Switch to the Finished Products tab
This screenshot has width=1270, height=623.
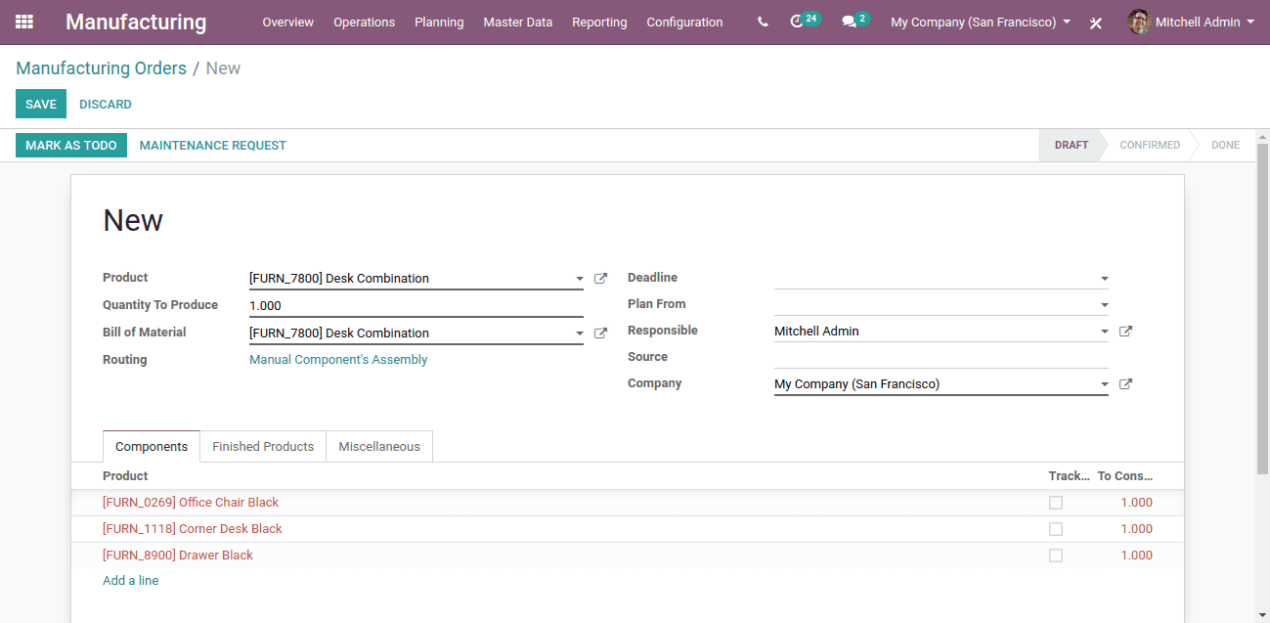(x=263, y=446)
